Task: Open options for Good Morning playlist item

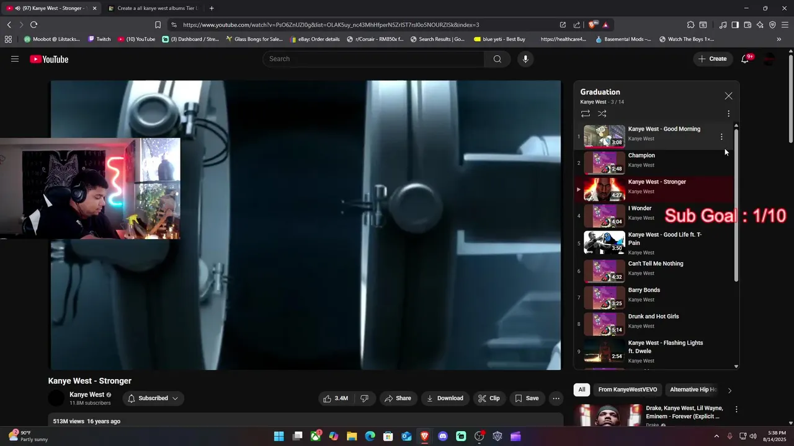Action: point(721,137)
